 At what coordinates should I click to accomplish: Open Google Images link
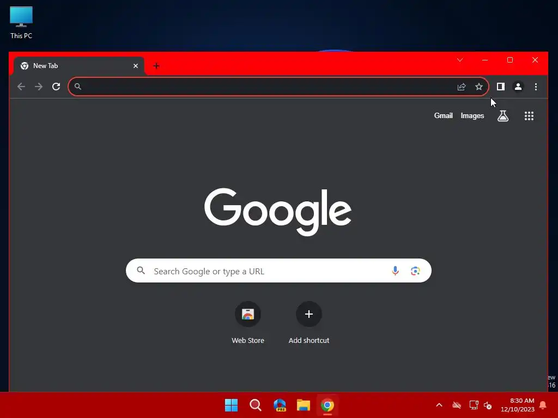pos(472,115)
